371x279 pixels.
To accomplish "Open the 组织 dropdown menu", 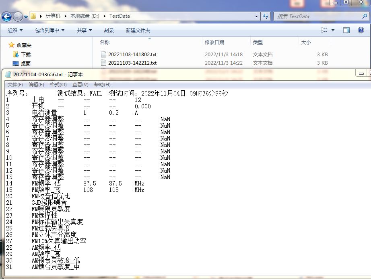I will [15, 30].
